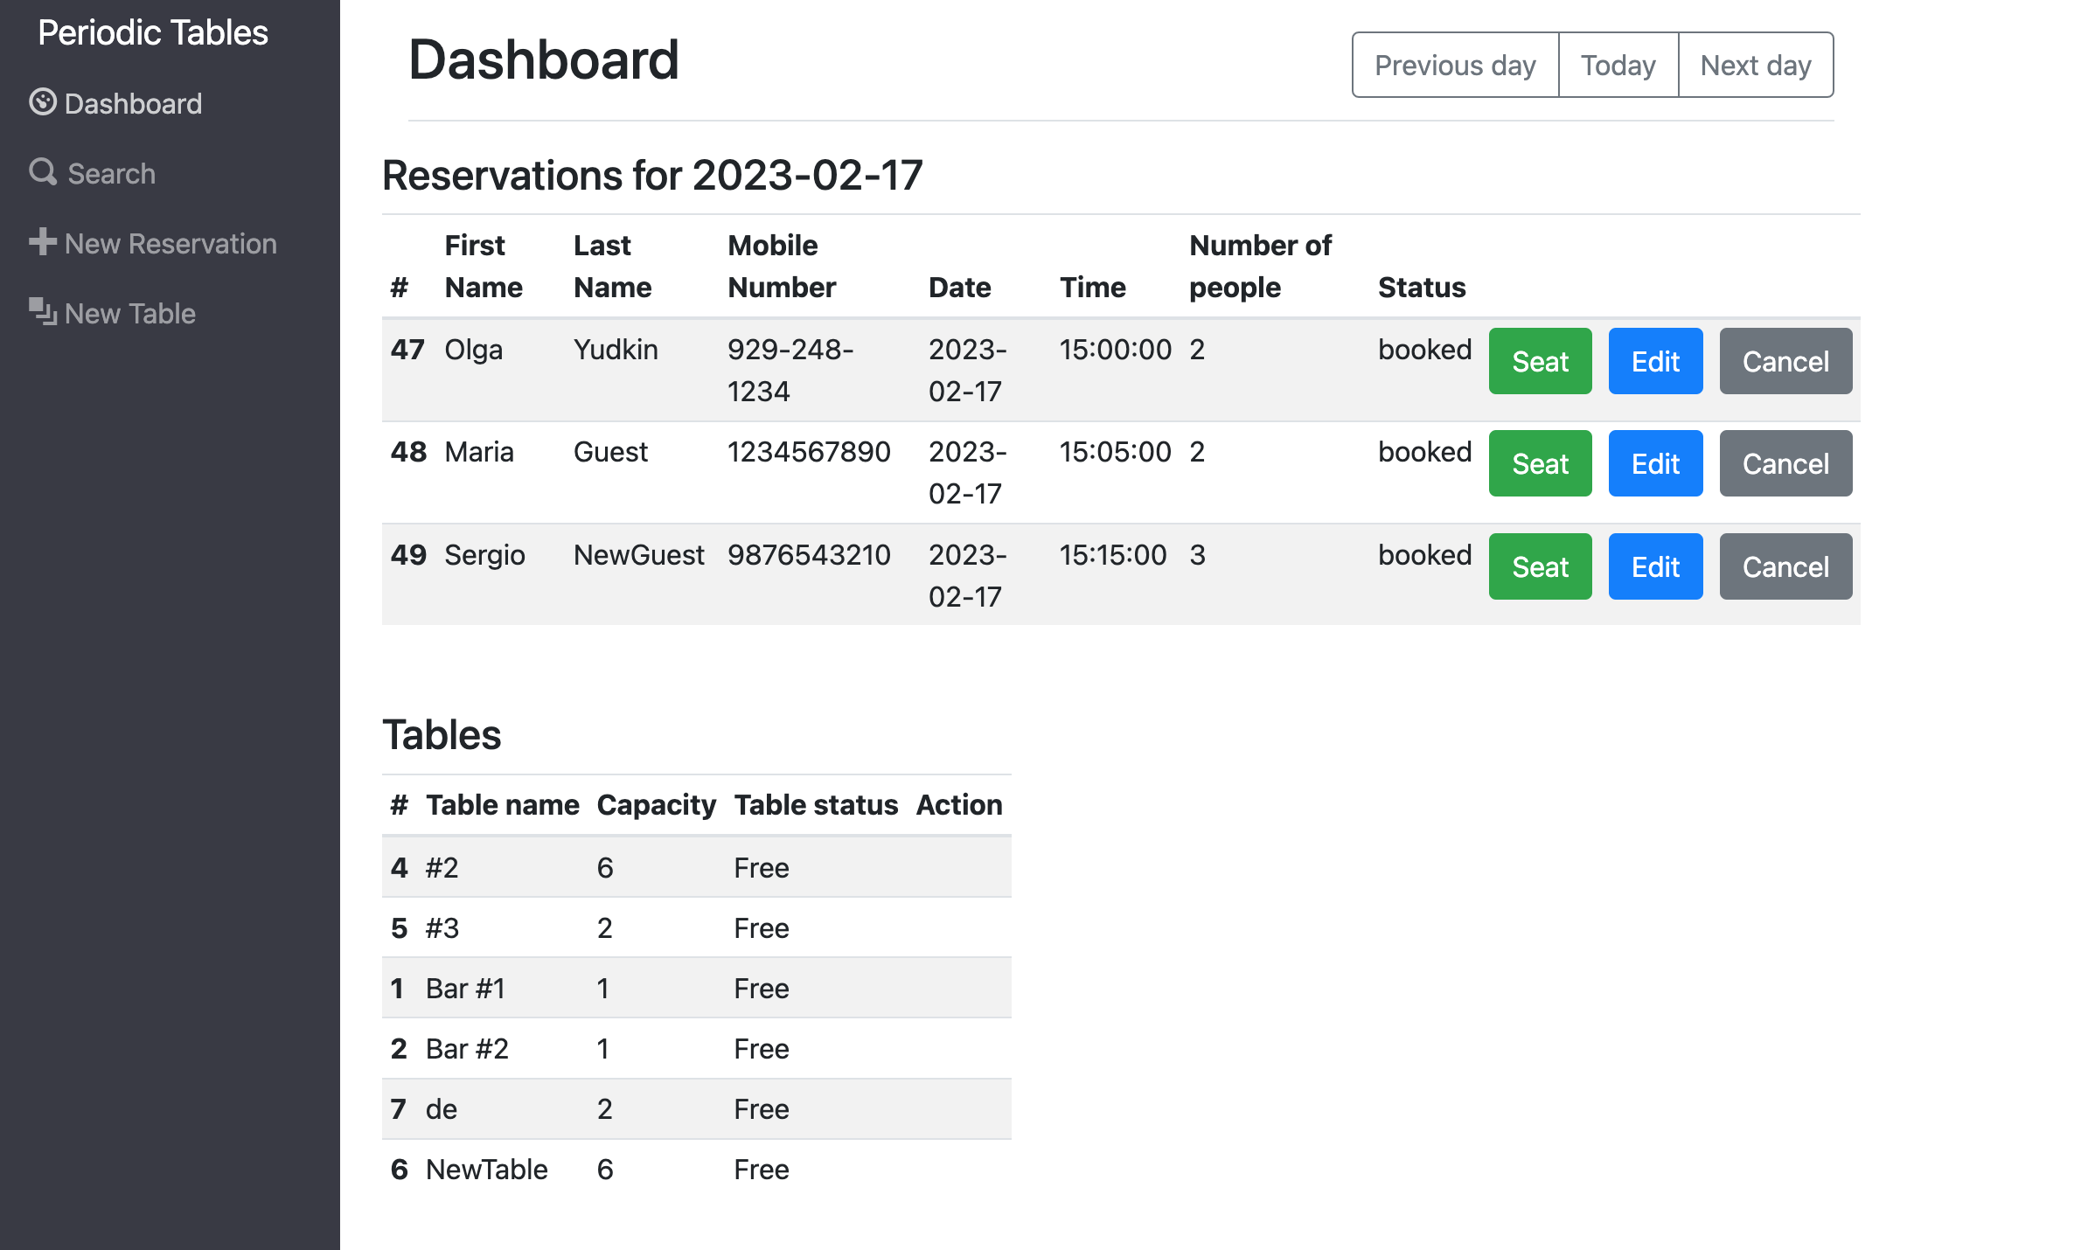Advance to the Next day

coord(1755,65)
